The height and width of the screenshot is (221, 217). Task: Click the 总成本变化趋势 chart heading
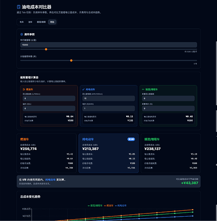click(x=30, y=197)
